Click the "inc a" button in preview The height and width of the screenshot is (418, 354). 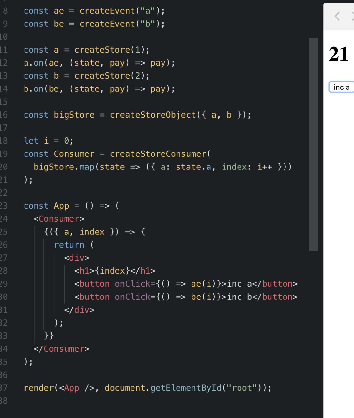click(341, 87)
